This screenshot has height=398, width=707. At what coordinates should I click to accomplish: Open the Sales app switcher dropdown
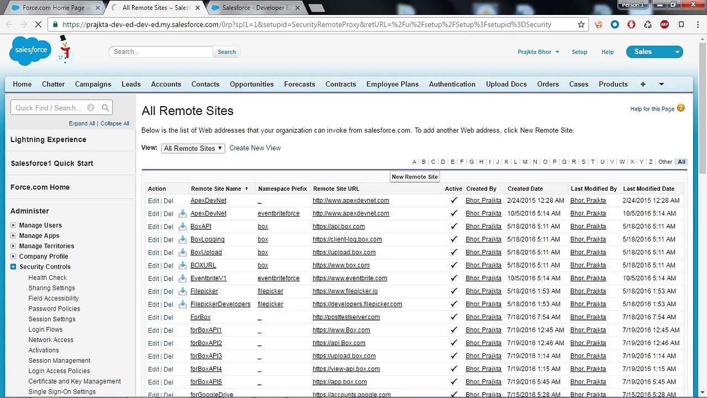point(655,51)
